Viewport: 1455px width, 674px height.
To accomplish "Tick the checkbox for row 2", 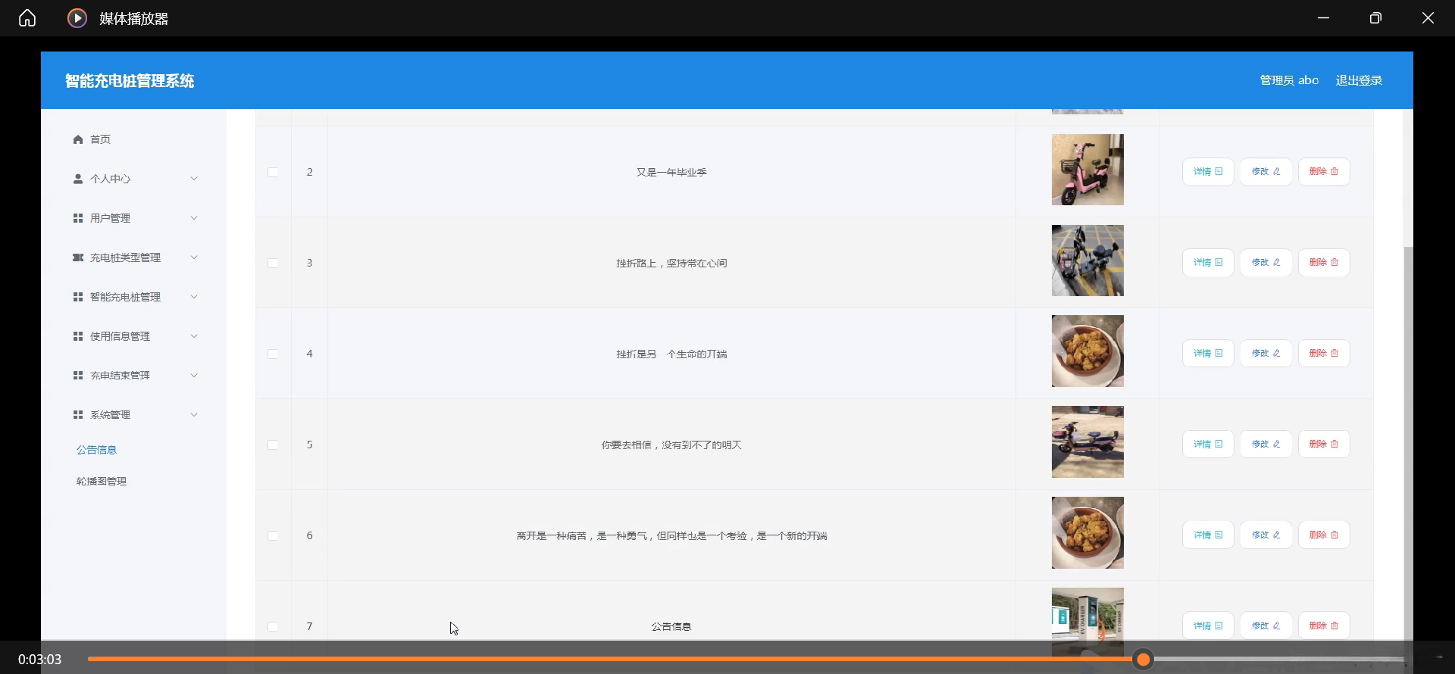I will 273,172.
